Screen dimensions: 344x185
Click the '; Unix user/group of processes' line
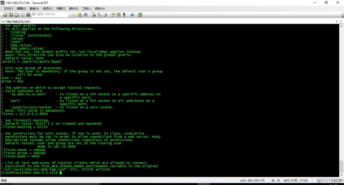pyautogui.click(x=31, y=68)
